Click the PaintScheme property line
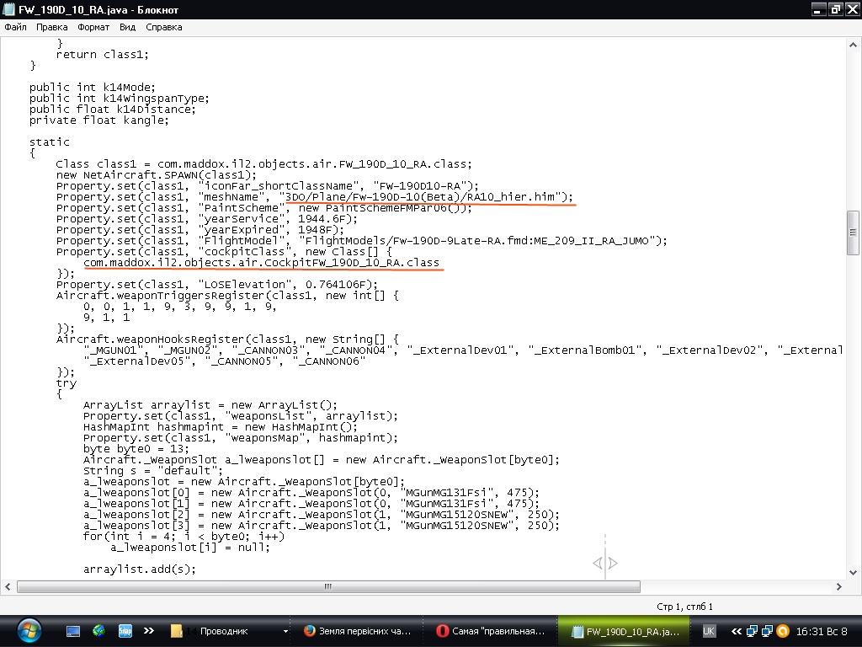 (x=264, y=208)
